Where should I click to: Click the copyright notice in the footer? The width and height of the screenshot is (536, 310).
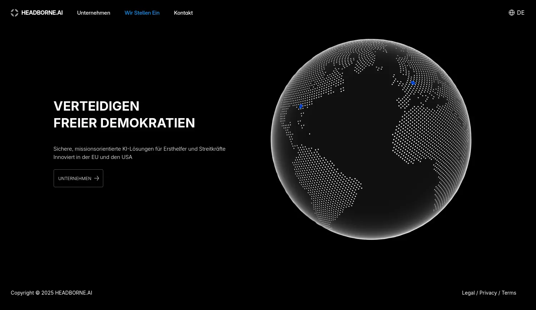tap(51, 292)
